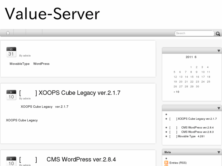Select "By admin" under the XOOPS post title
The image size is (222, 166).
pos(25,98)
